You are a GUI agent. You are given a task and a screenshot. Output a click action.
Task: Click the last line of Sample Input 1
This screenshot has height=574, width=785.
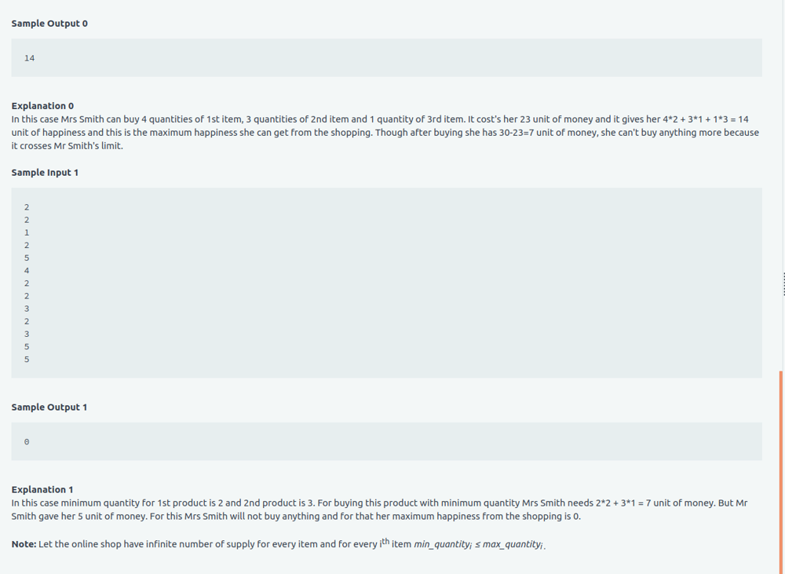pyautogui.click(x=27, y=360)
